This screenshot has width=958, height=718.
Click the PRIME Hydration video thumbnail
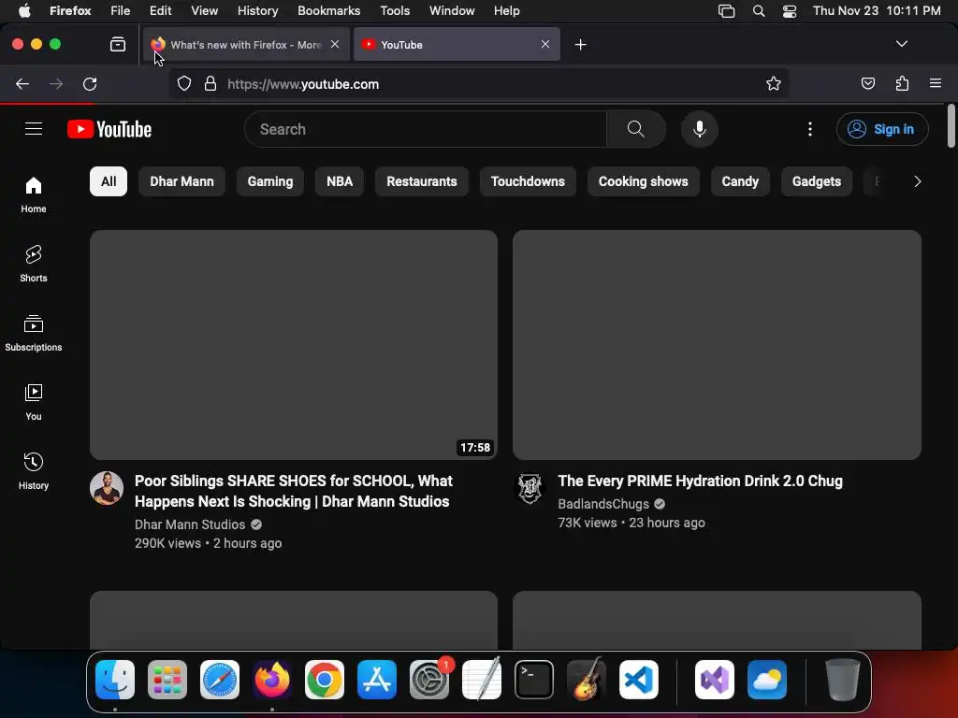[x=718, y=345]
